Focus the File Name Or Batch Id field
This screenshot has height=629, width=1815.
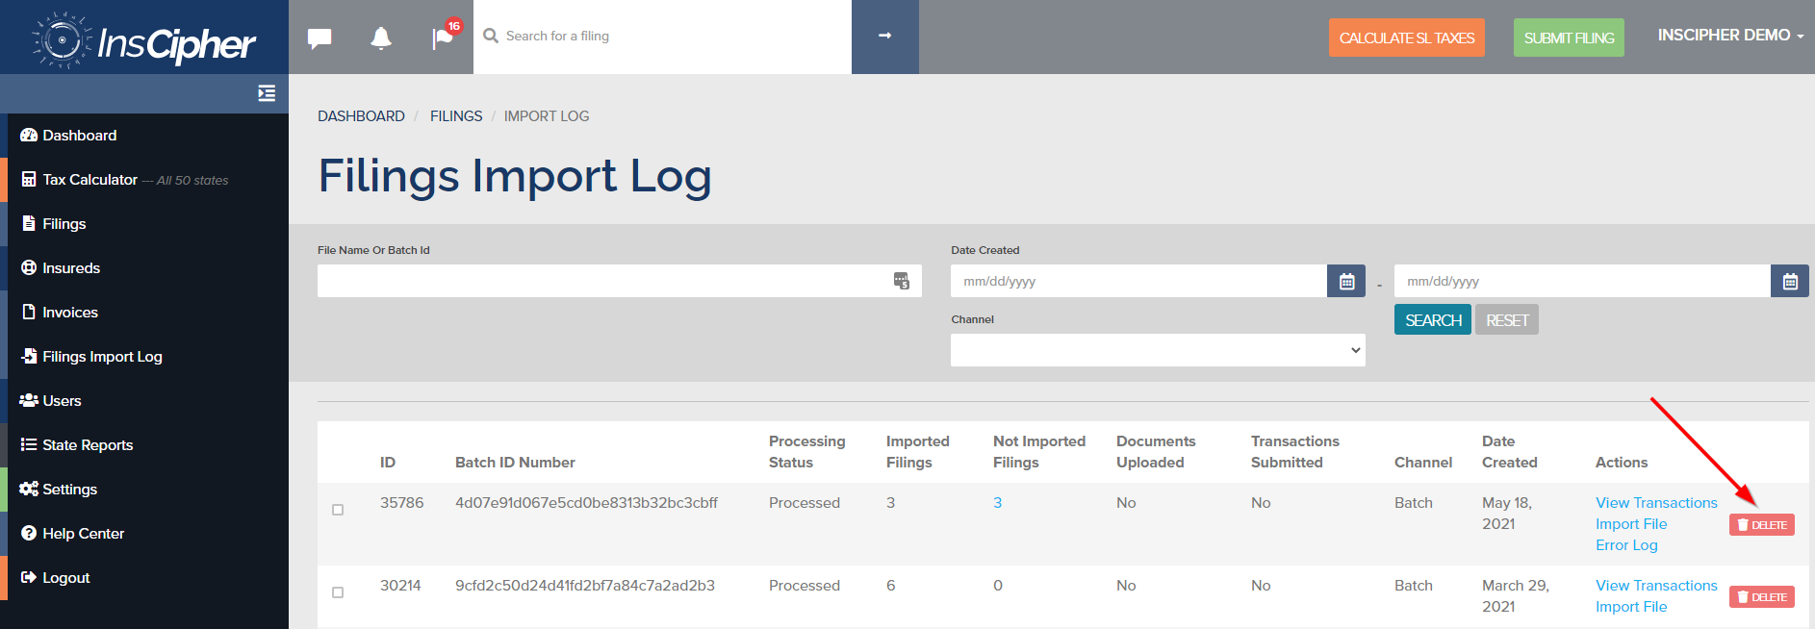tap(620, 281)
